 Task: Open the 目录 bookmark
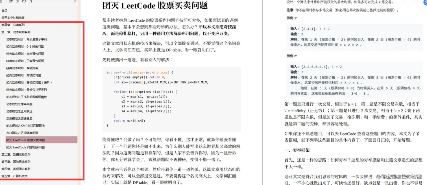(x=5, y=10)
